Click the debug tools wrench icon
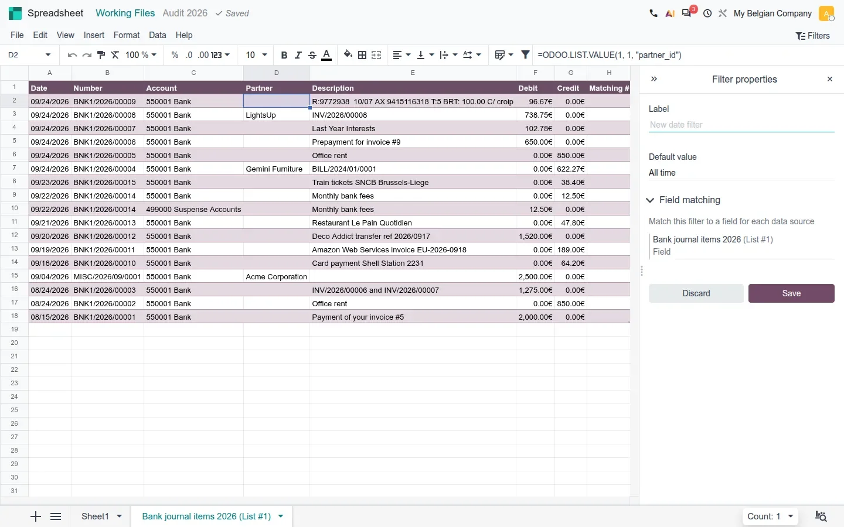 click(x=723, y=13)
